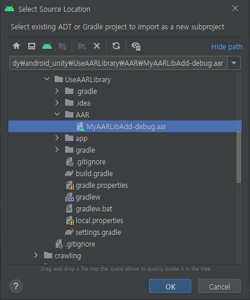The image size is (250, 300).
Task: Expand the app folder chevron
Action: (57, 138)
